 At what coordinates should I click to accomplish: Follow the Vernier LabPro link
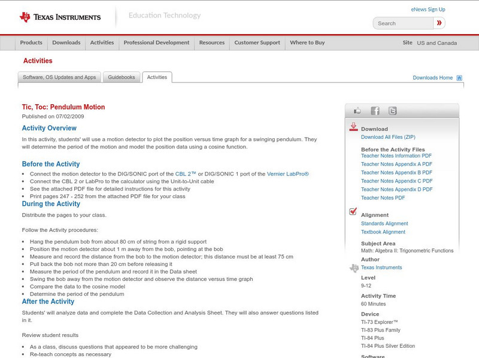(288, 174)
